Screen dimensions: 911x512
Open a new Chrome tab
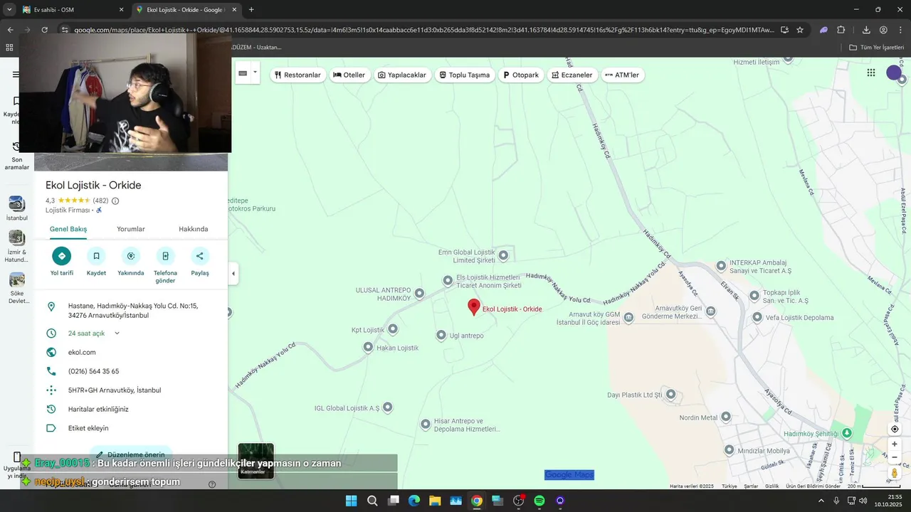[251, 10]
